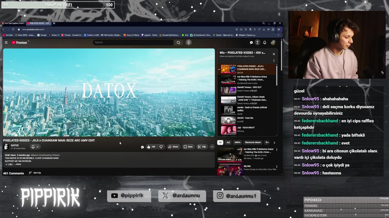Like the video with thumbs up 18K
The width and height of the screenshot is (389, 218).
[x=151, y=147]
